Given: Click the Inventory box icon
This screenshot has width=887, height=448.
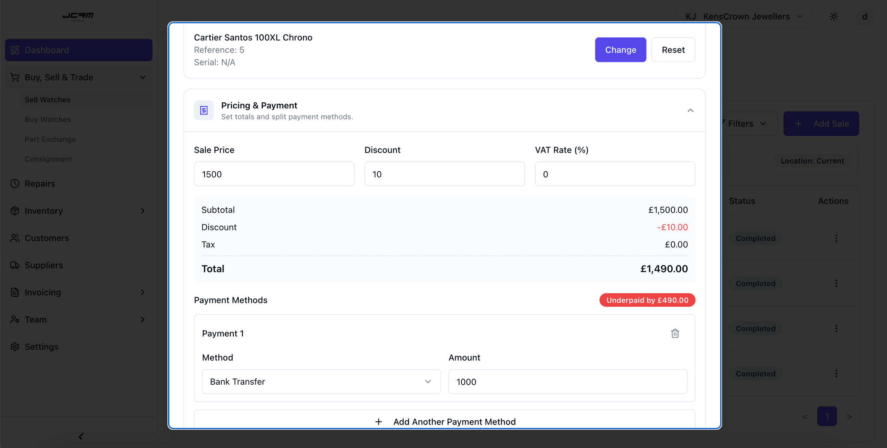Looking at the screenshot, I should click(x=15, y=211).
